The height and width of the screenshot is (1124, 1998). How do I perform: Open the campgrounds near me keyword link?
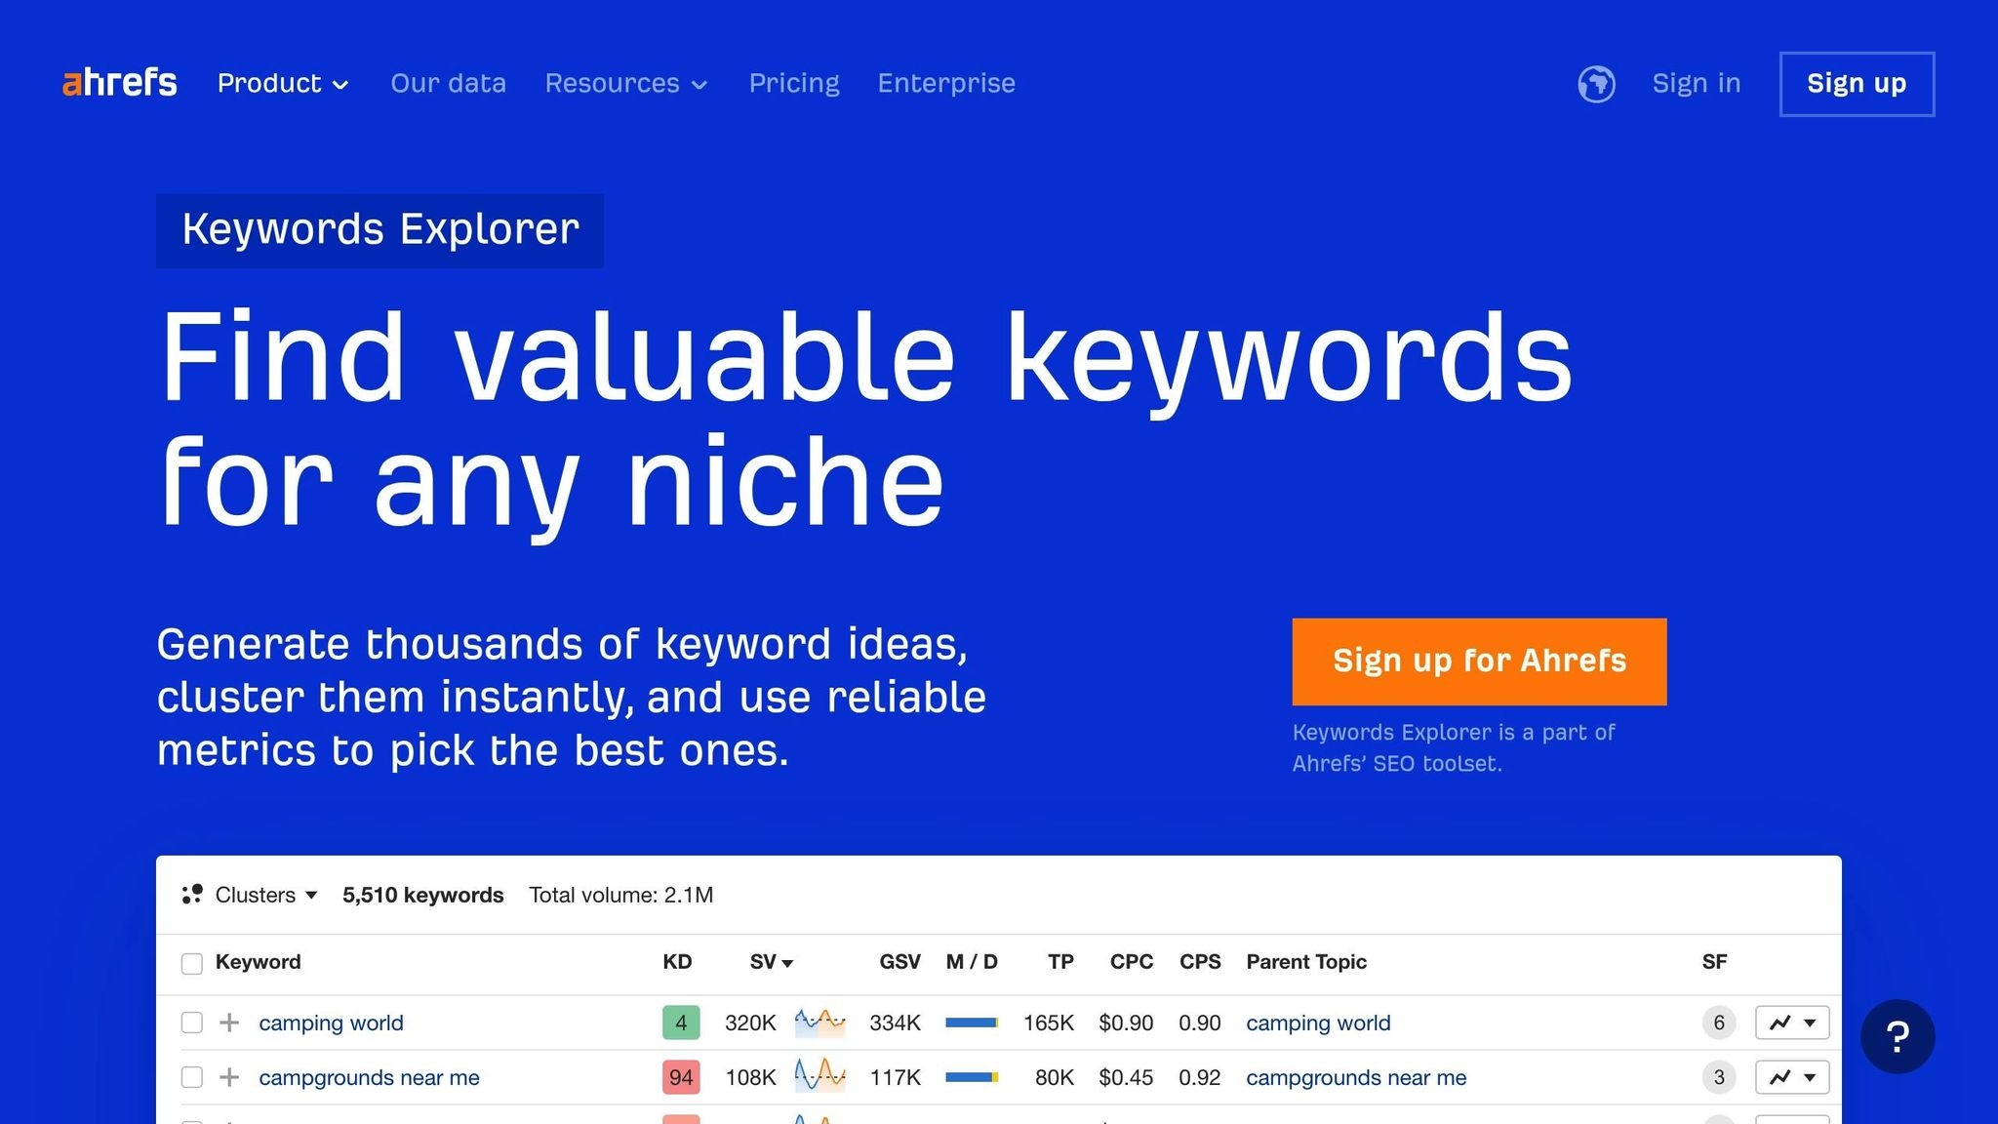coord(369,1077)
